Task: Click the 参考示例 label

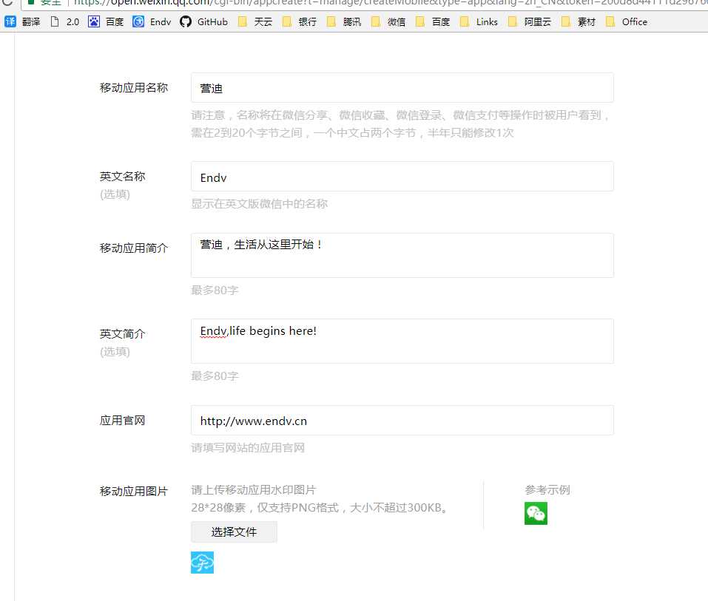Action: click(x=547, y=489)
